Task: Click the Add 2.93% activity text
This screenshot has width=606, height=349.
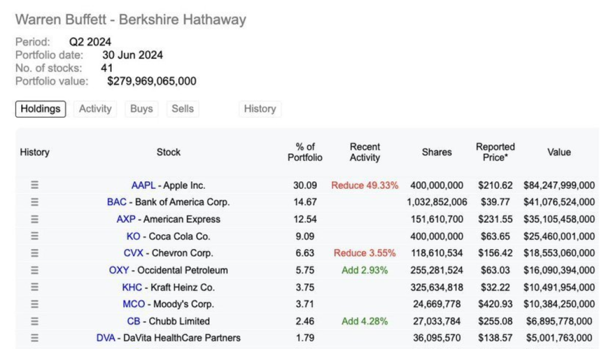Action: (365, 270)
